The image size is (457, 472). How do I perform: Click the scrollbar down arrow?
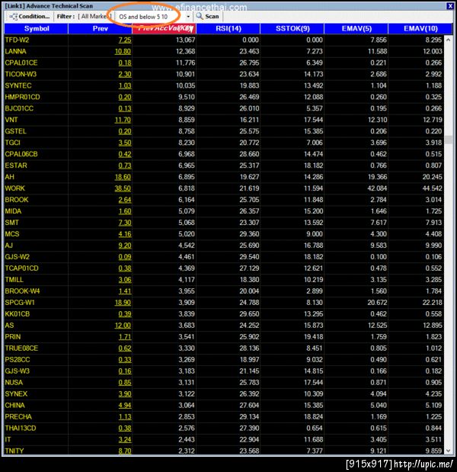tap(449, 451)
